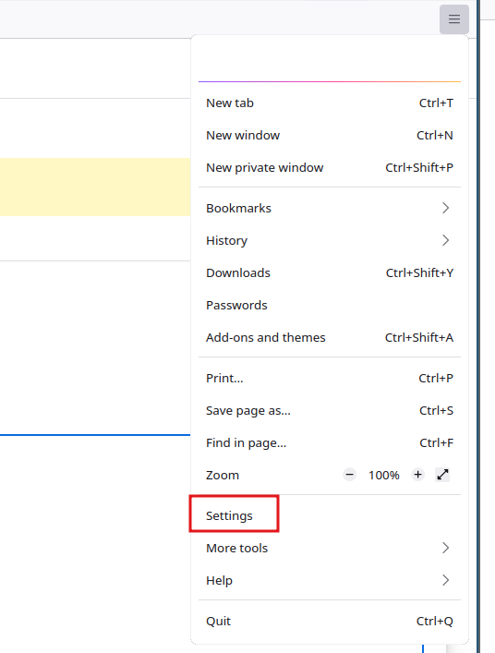Choose New private window
495x653 pixels.
coord(330,167)
